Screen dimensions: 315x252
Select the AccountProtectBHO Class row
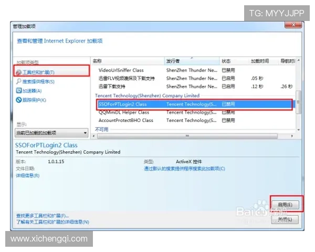(126, 120)
